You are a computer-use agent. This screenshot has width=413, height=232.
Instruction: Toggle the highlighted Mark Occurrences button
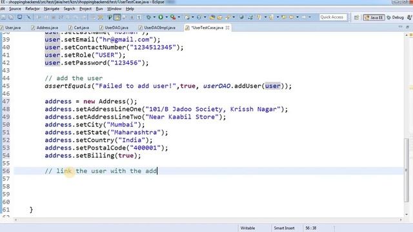(x=117, y=17)
